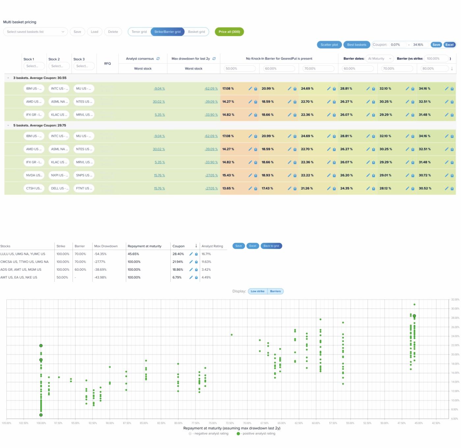Click the Price all (300) button
The image size is (461, 448).
tap(229, 32)
